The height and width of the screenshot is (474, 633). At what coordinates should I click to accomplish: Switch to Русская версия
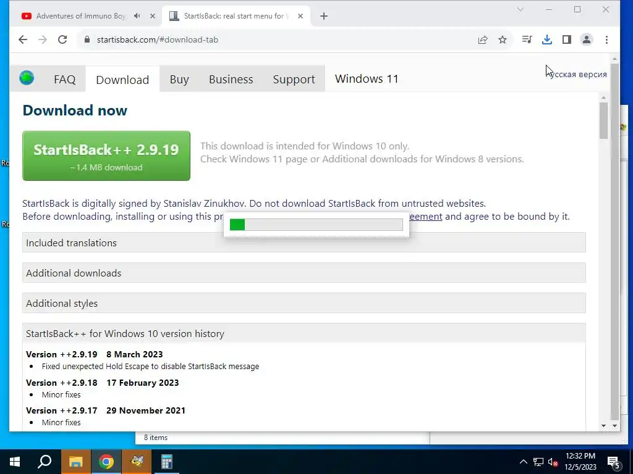tap(576, 75)
